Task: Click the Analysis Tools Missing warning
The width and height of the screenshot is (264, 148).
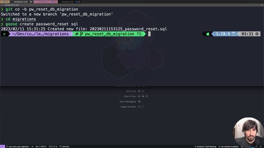Action: coord(205,146)
